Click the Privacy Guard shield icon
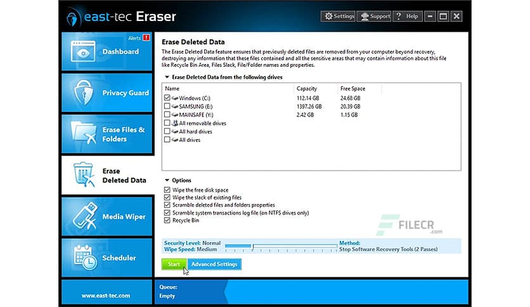This screenshot has width=530, height=307. tap(83, 93)
